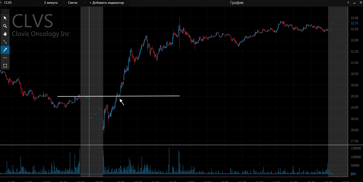Click the 30.50 price axis label
The height and width of the screenshot is (182, 363).
click(x=354, y=74)
